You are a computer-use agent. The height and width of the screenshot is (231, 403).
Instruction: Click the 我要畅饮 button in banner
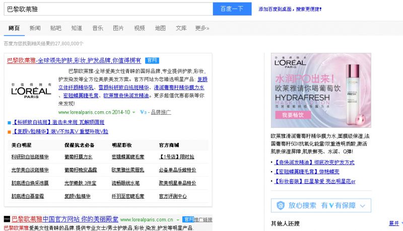(293, 115)
